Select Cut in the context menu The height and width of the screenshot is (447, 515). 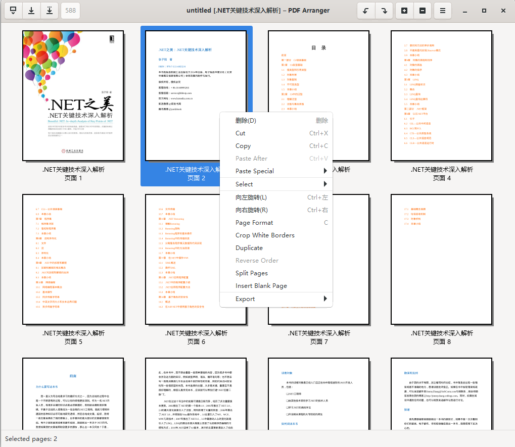[x=276, y=133]
